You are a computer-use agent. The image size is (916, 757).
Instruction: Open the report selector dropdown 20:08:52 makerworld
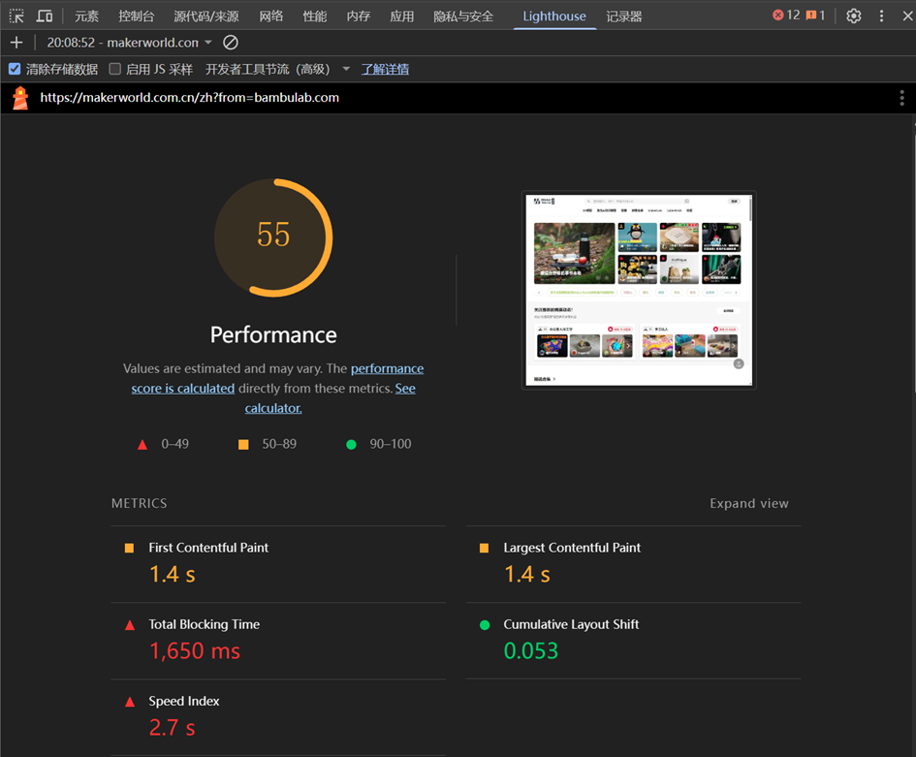tap(129, 42)
